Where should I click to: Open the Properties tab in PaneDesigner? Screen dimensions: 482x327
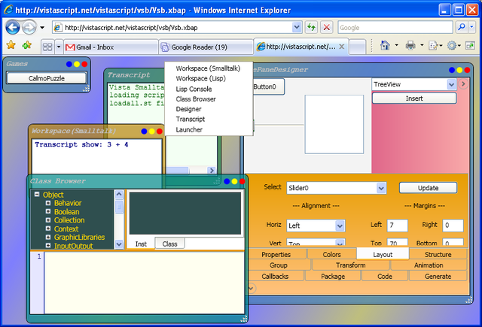point(276,255)
